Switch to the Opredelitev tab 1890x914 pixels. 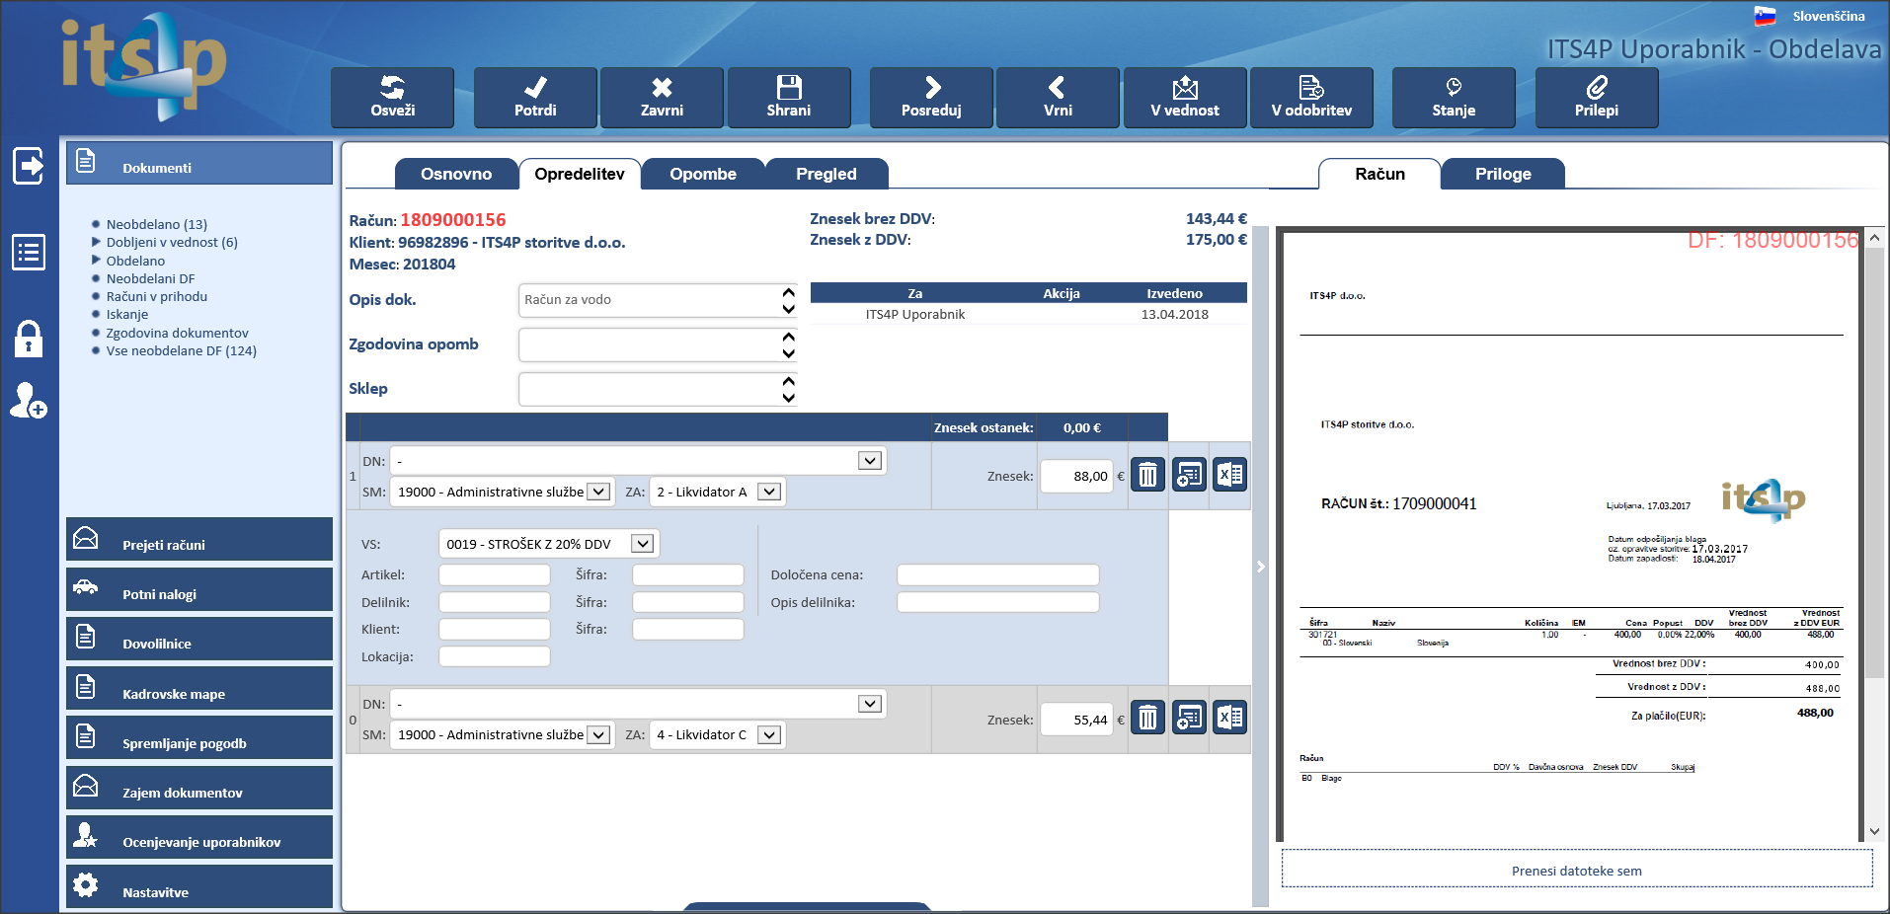click(580, 174)
